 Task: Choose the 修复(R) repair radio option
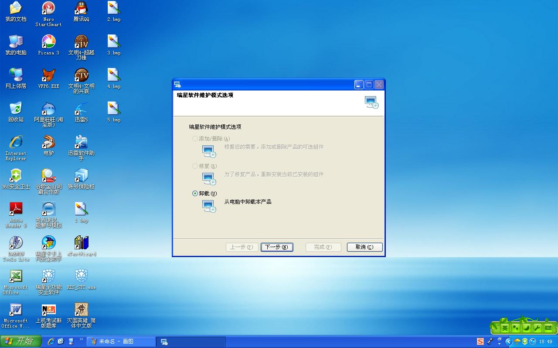204,166
